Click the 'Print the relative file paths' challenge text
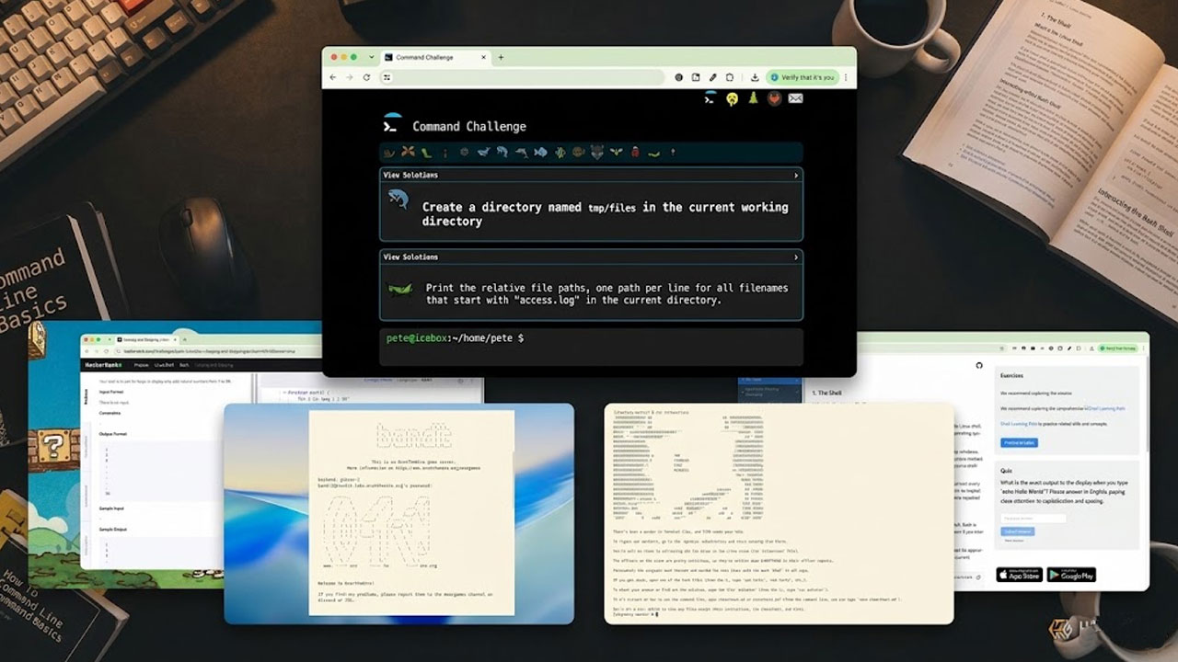This screenshot has width=1178, height=662. click(606, 293)
